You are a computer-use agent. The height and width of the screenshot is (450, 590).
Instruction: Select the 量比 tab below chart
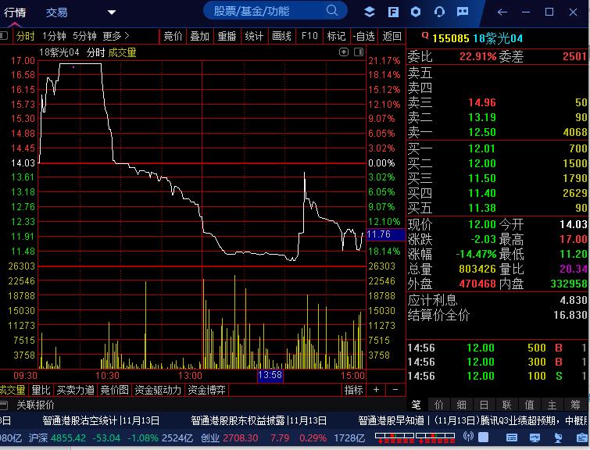point(41,390)
